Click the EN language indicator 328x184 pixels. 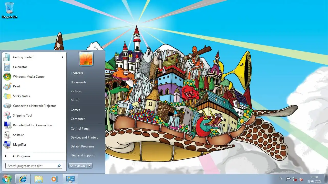pyautogui.click(x=280, y=178)
